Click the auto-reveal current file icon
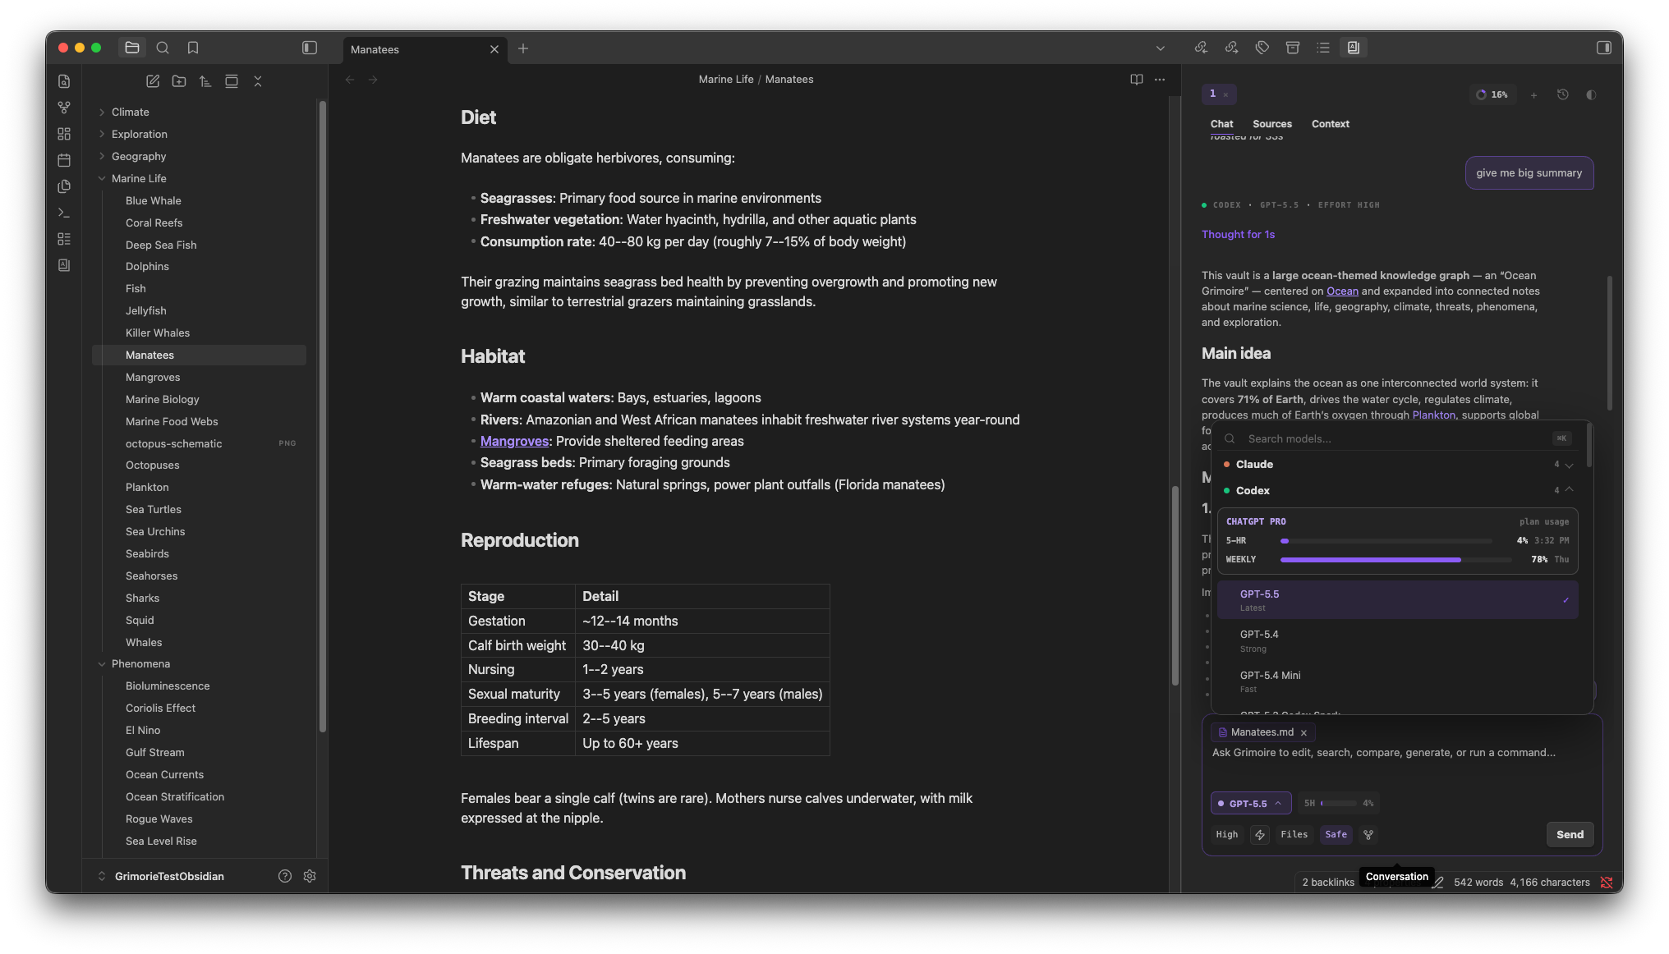1669x954 pixels. 232,81
